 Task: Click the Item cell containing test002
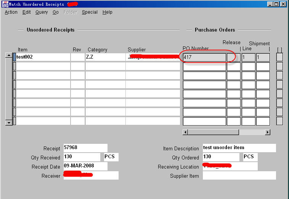tap(43, 57)
